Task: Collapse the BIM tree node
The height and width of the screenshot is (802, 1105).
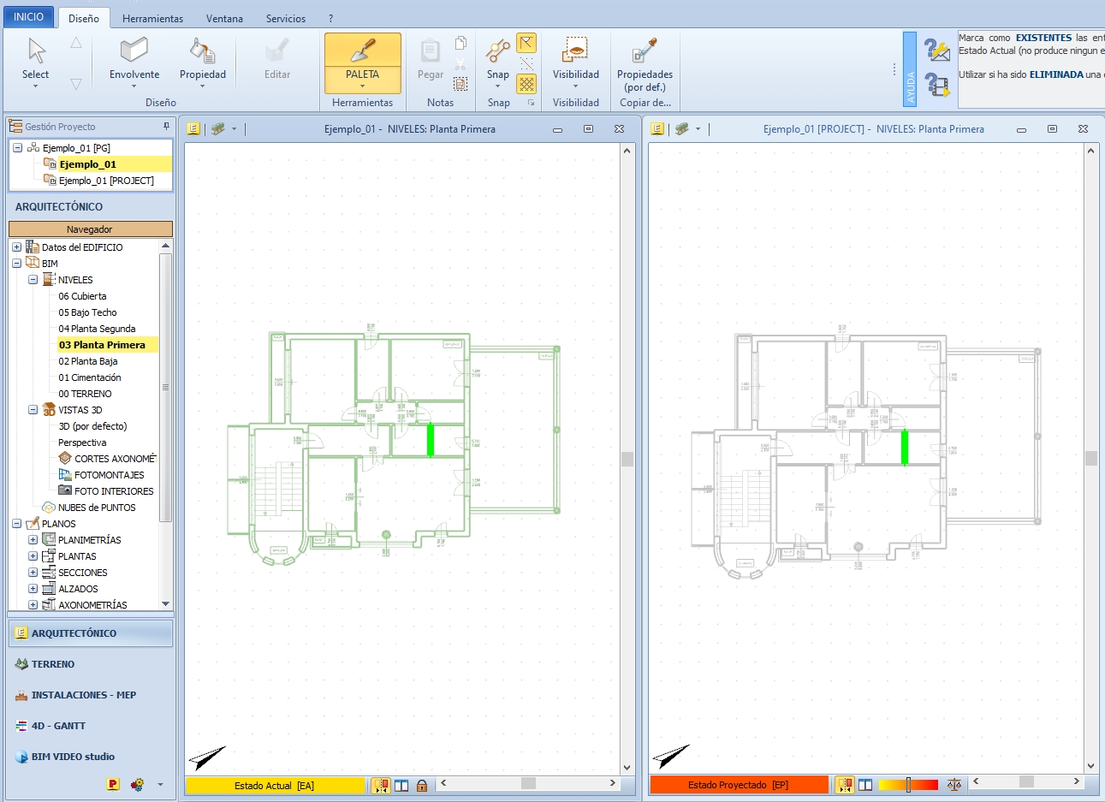Action: pos(16,264)
